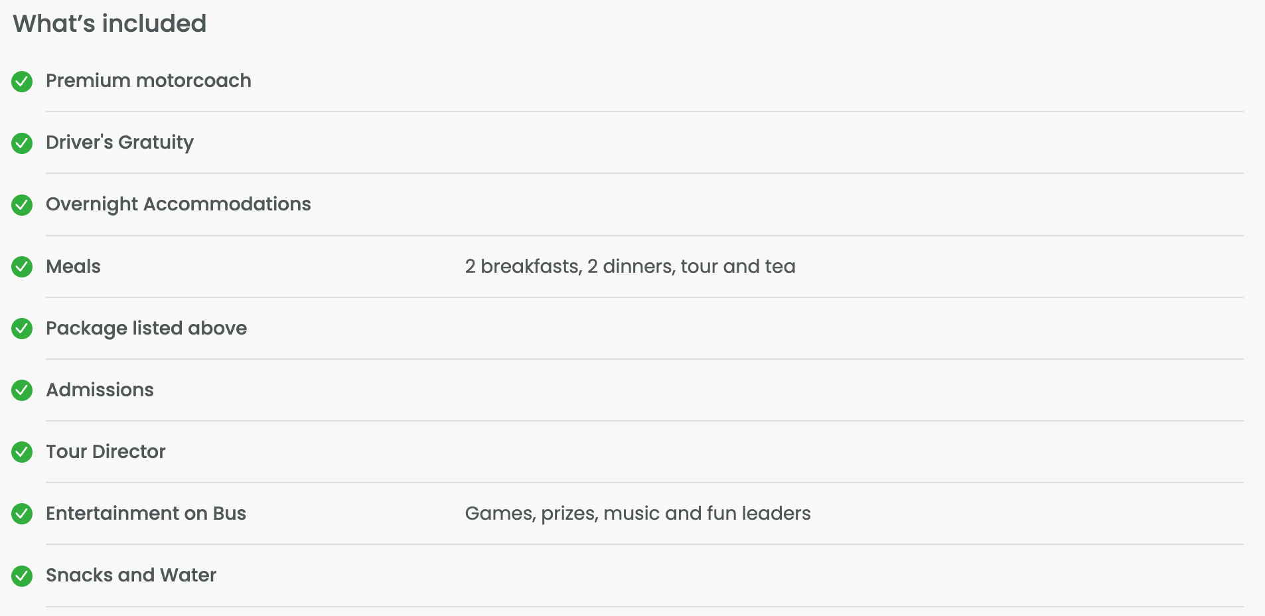Click the green checkmark beside Admissions
The height and width of the screenshot is (616, 1265).
pos(22,390)
